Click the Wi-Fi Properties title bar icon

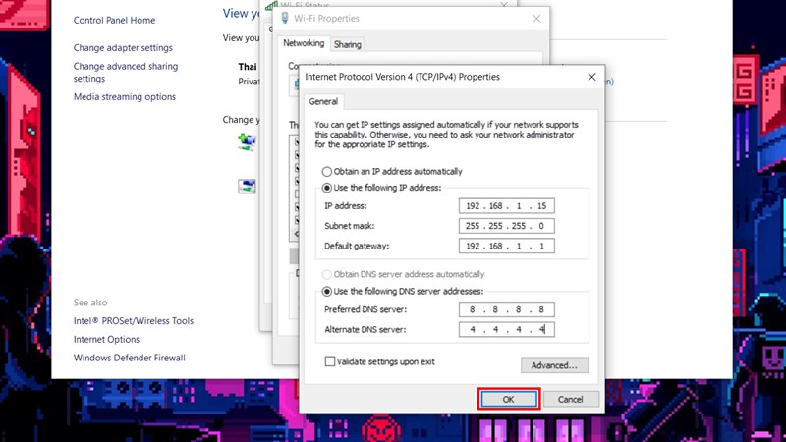[x=285, y=19]
